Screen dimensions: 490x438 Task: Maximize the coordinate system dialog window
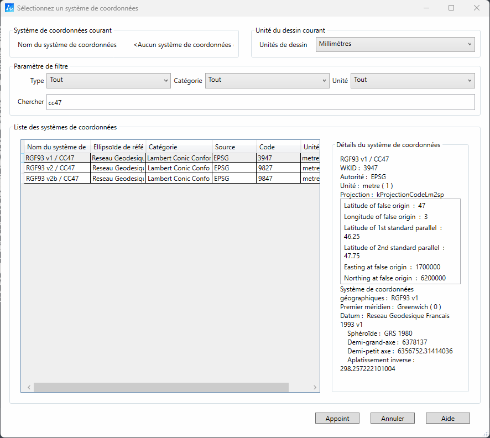click(451, 8)
